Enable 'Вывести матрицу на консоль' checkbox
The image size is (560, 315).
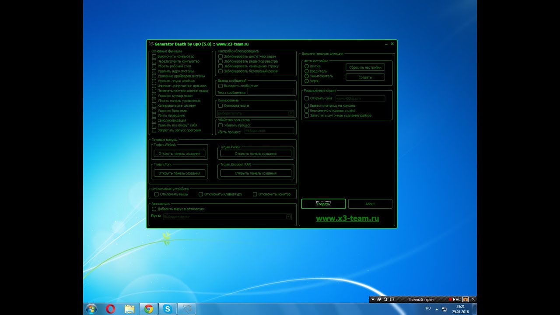[307, 106]
